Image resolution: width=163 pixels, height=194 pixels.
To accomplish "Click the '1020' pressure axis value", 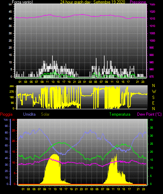I will [152, 12].
